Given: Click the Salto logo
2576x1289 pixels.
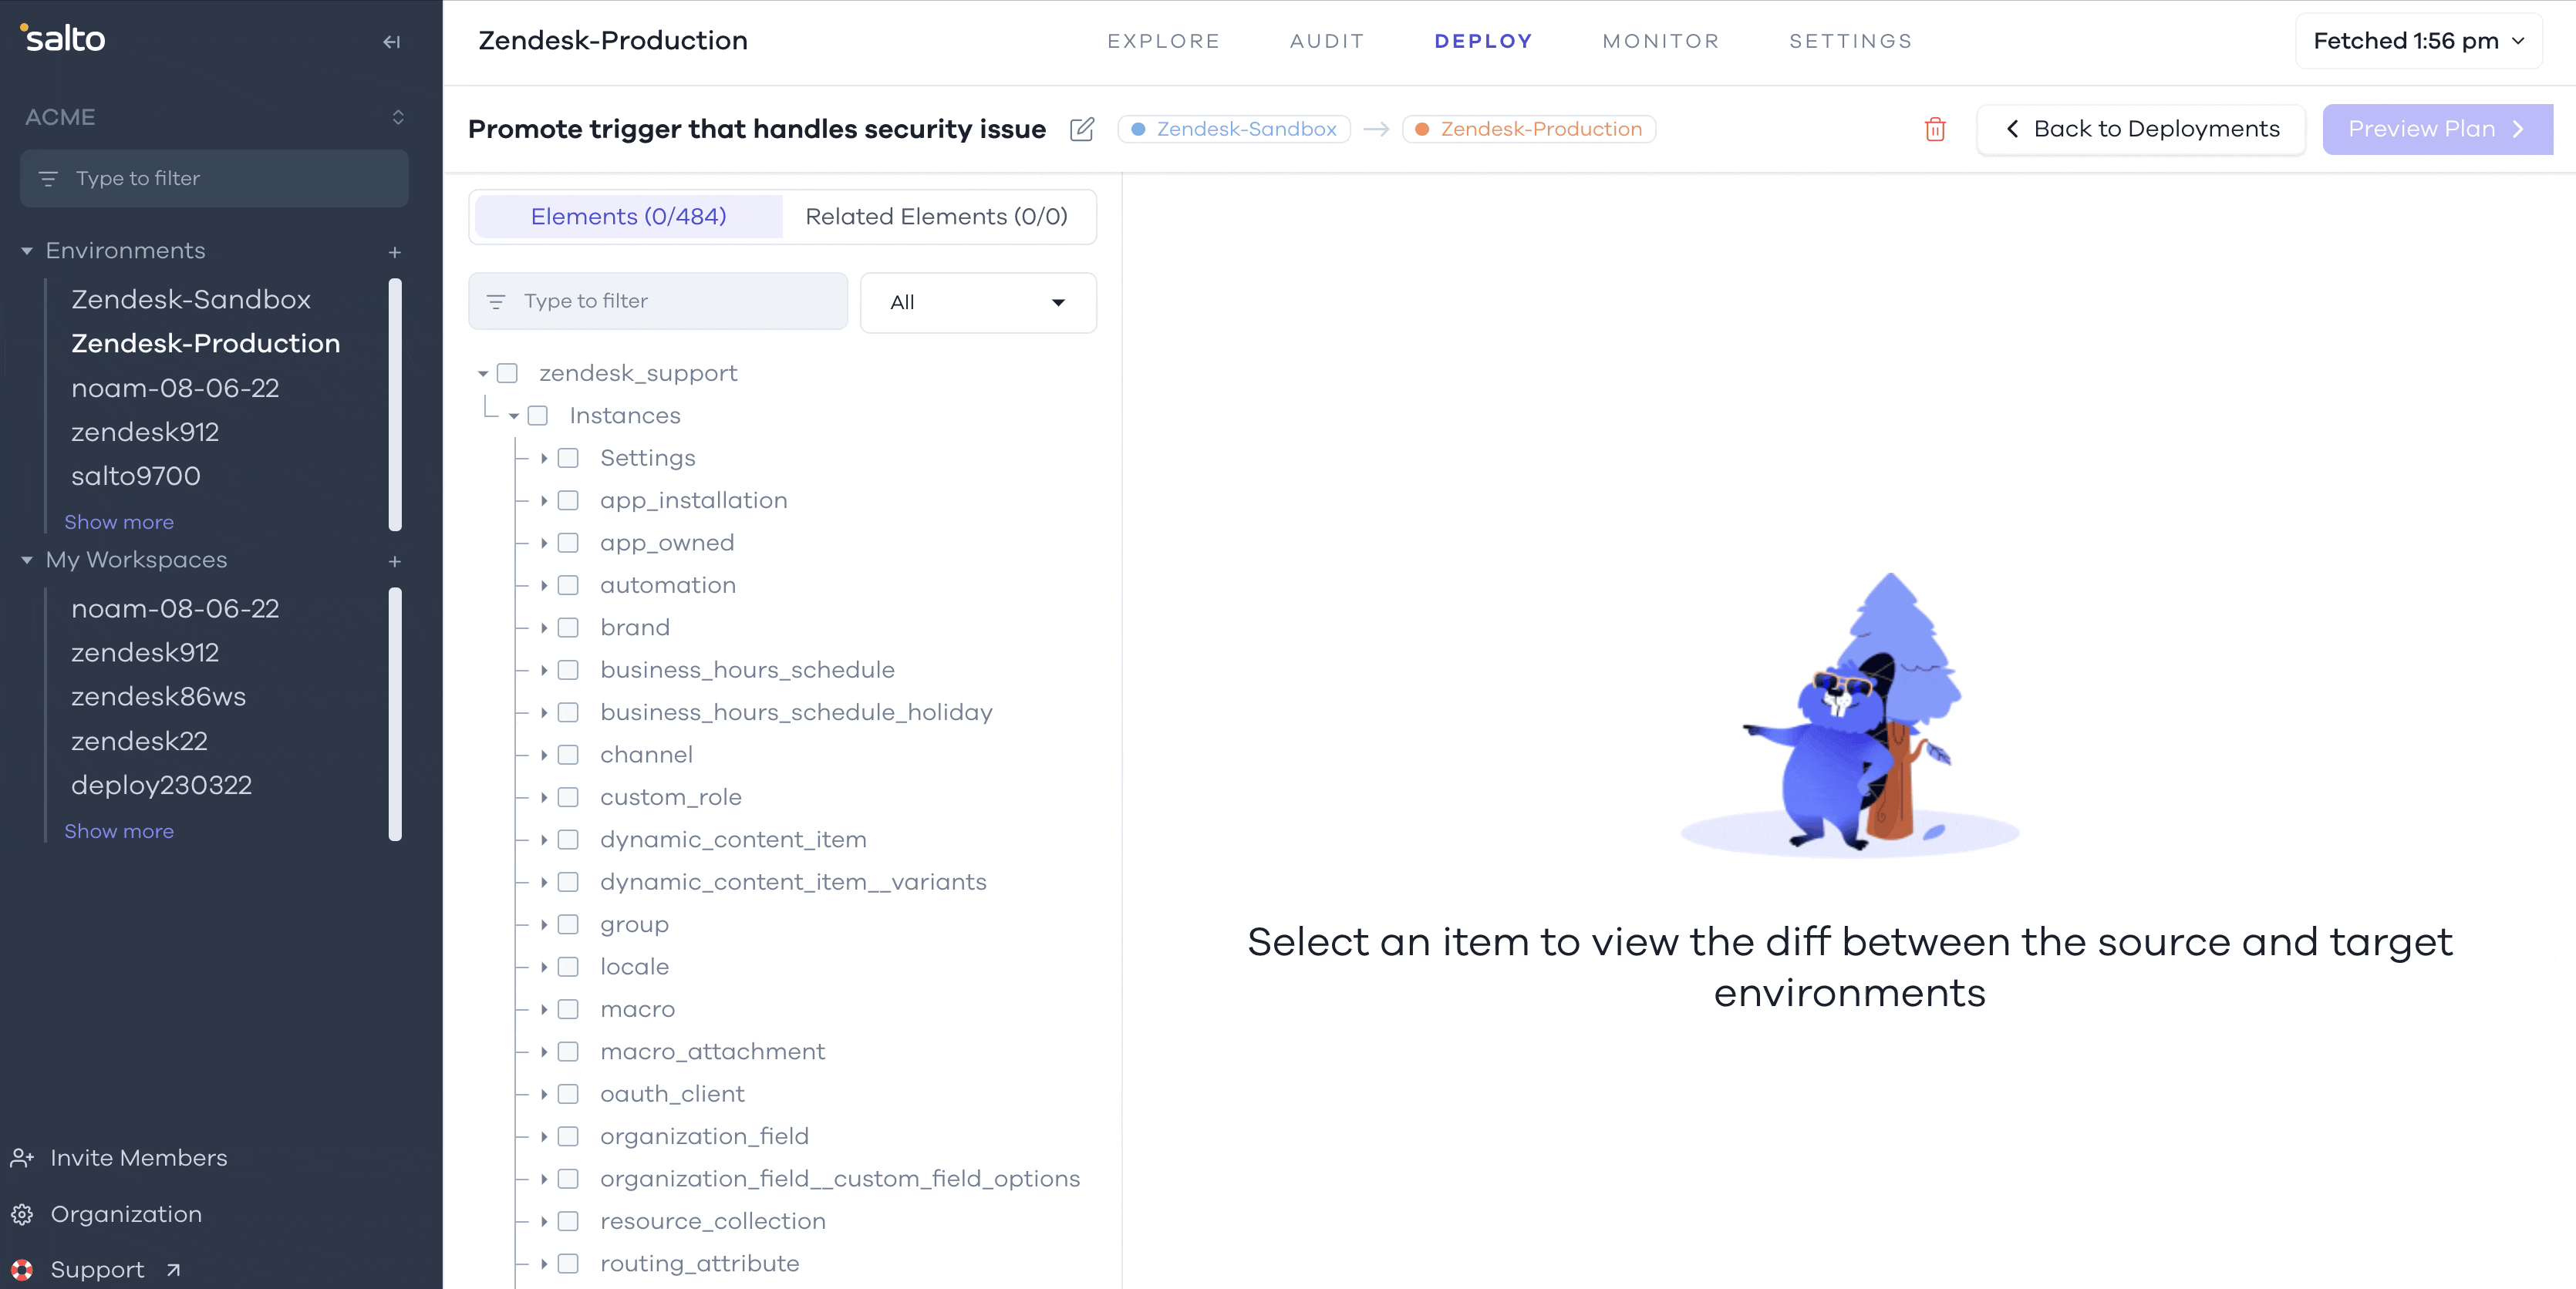Looking at the screenshot, I should pyautogui.click(x=63, y=38).
